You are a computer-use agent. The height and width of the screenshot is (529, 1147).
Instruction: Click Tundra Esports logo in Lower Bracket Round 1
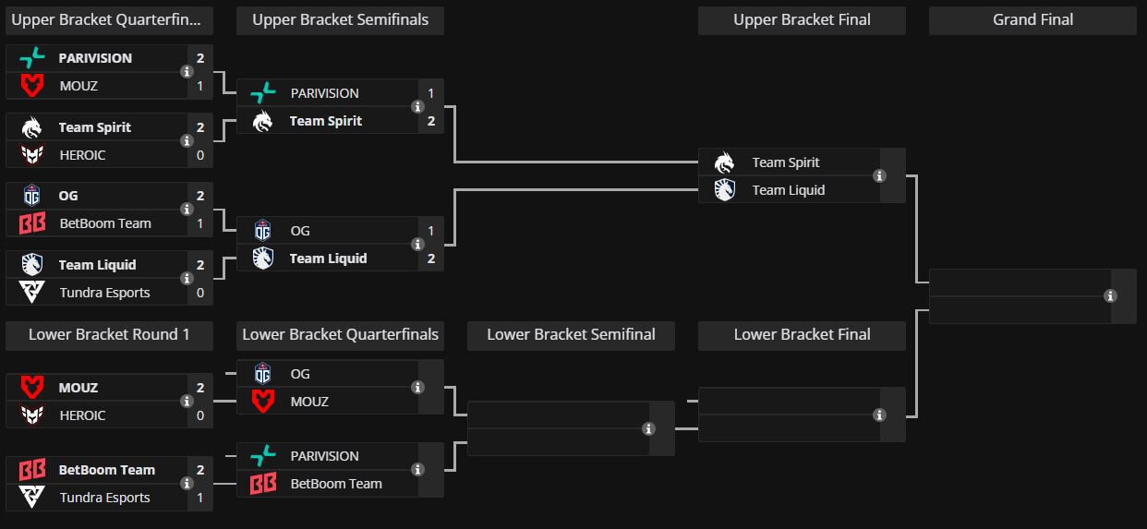32,498
